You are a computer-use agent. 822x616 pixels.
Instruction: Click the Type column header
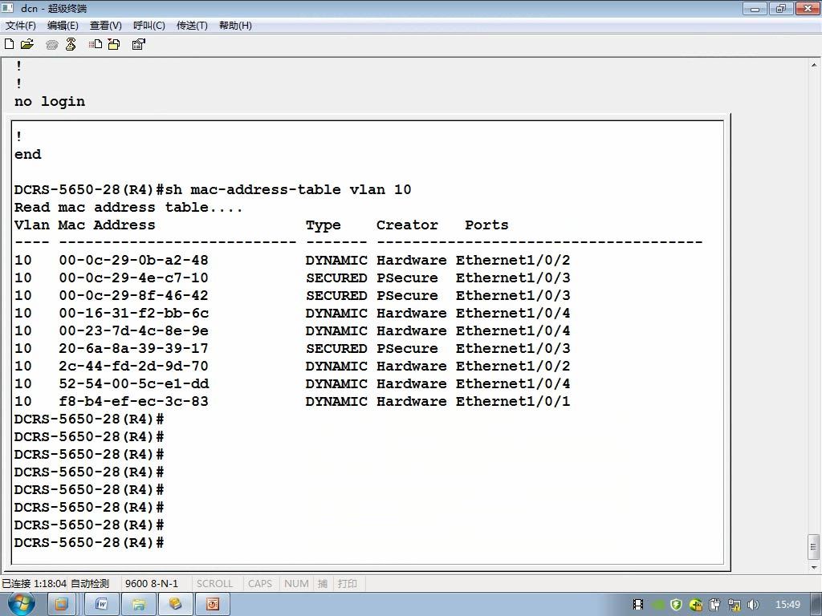click(x=324, y=225)
